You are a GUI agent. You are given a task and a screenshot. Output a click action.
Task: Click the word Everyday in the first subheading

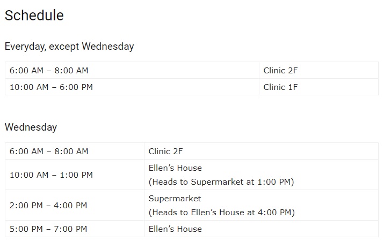(25, 47)
